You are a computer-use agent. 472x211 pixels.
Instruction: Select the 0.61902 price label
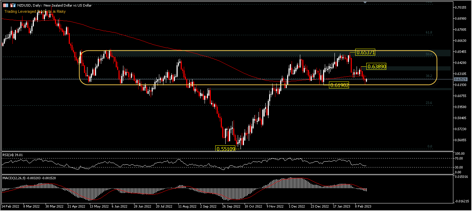339,85
